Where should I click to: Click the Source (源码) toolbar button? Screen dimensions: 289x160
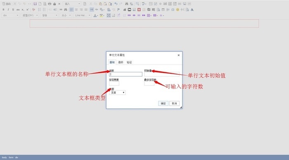pos(6,4)
